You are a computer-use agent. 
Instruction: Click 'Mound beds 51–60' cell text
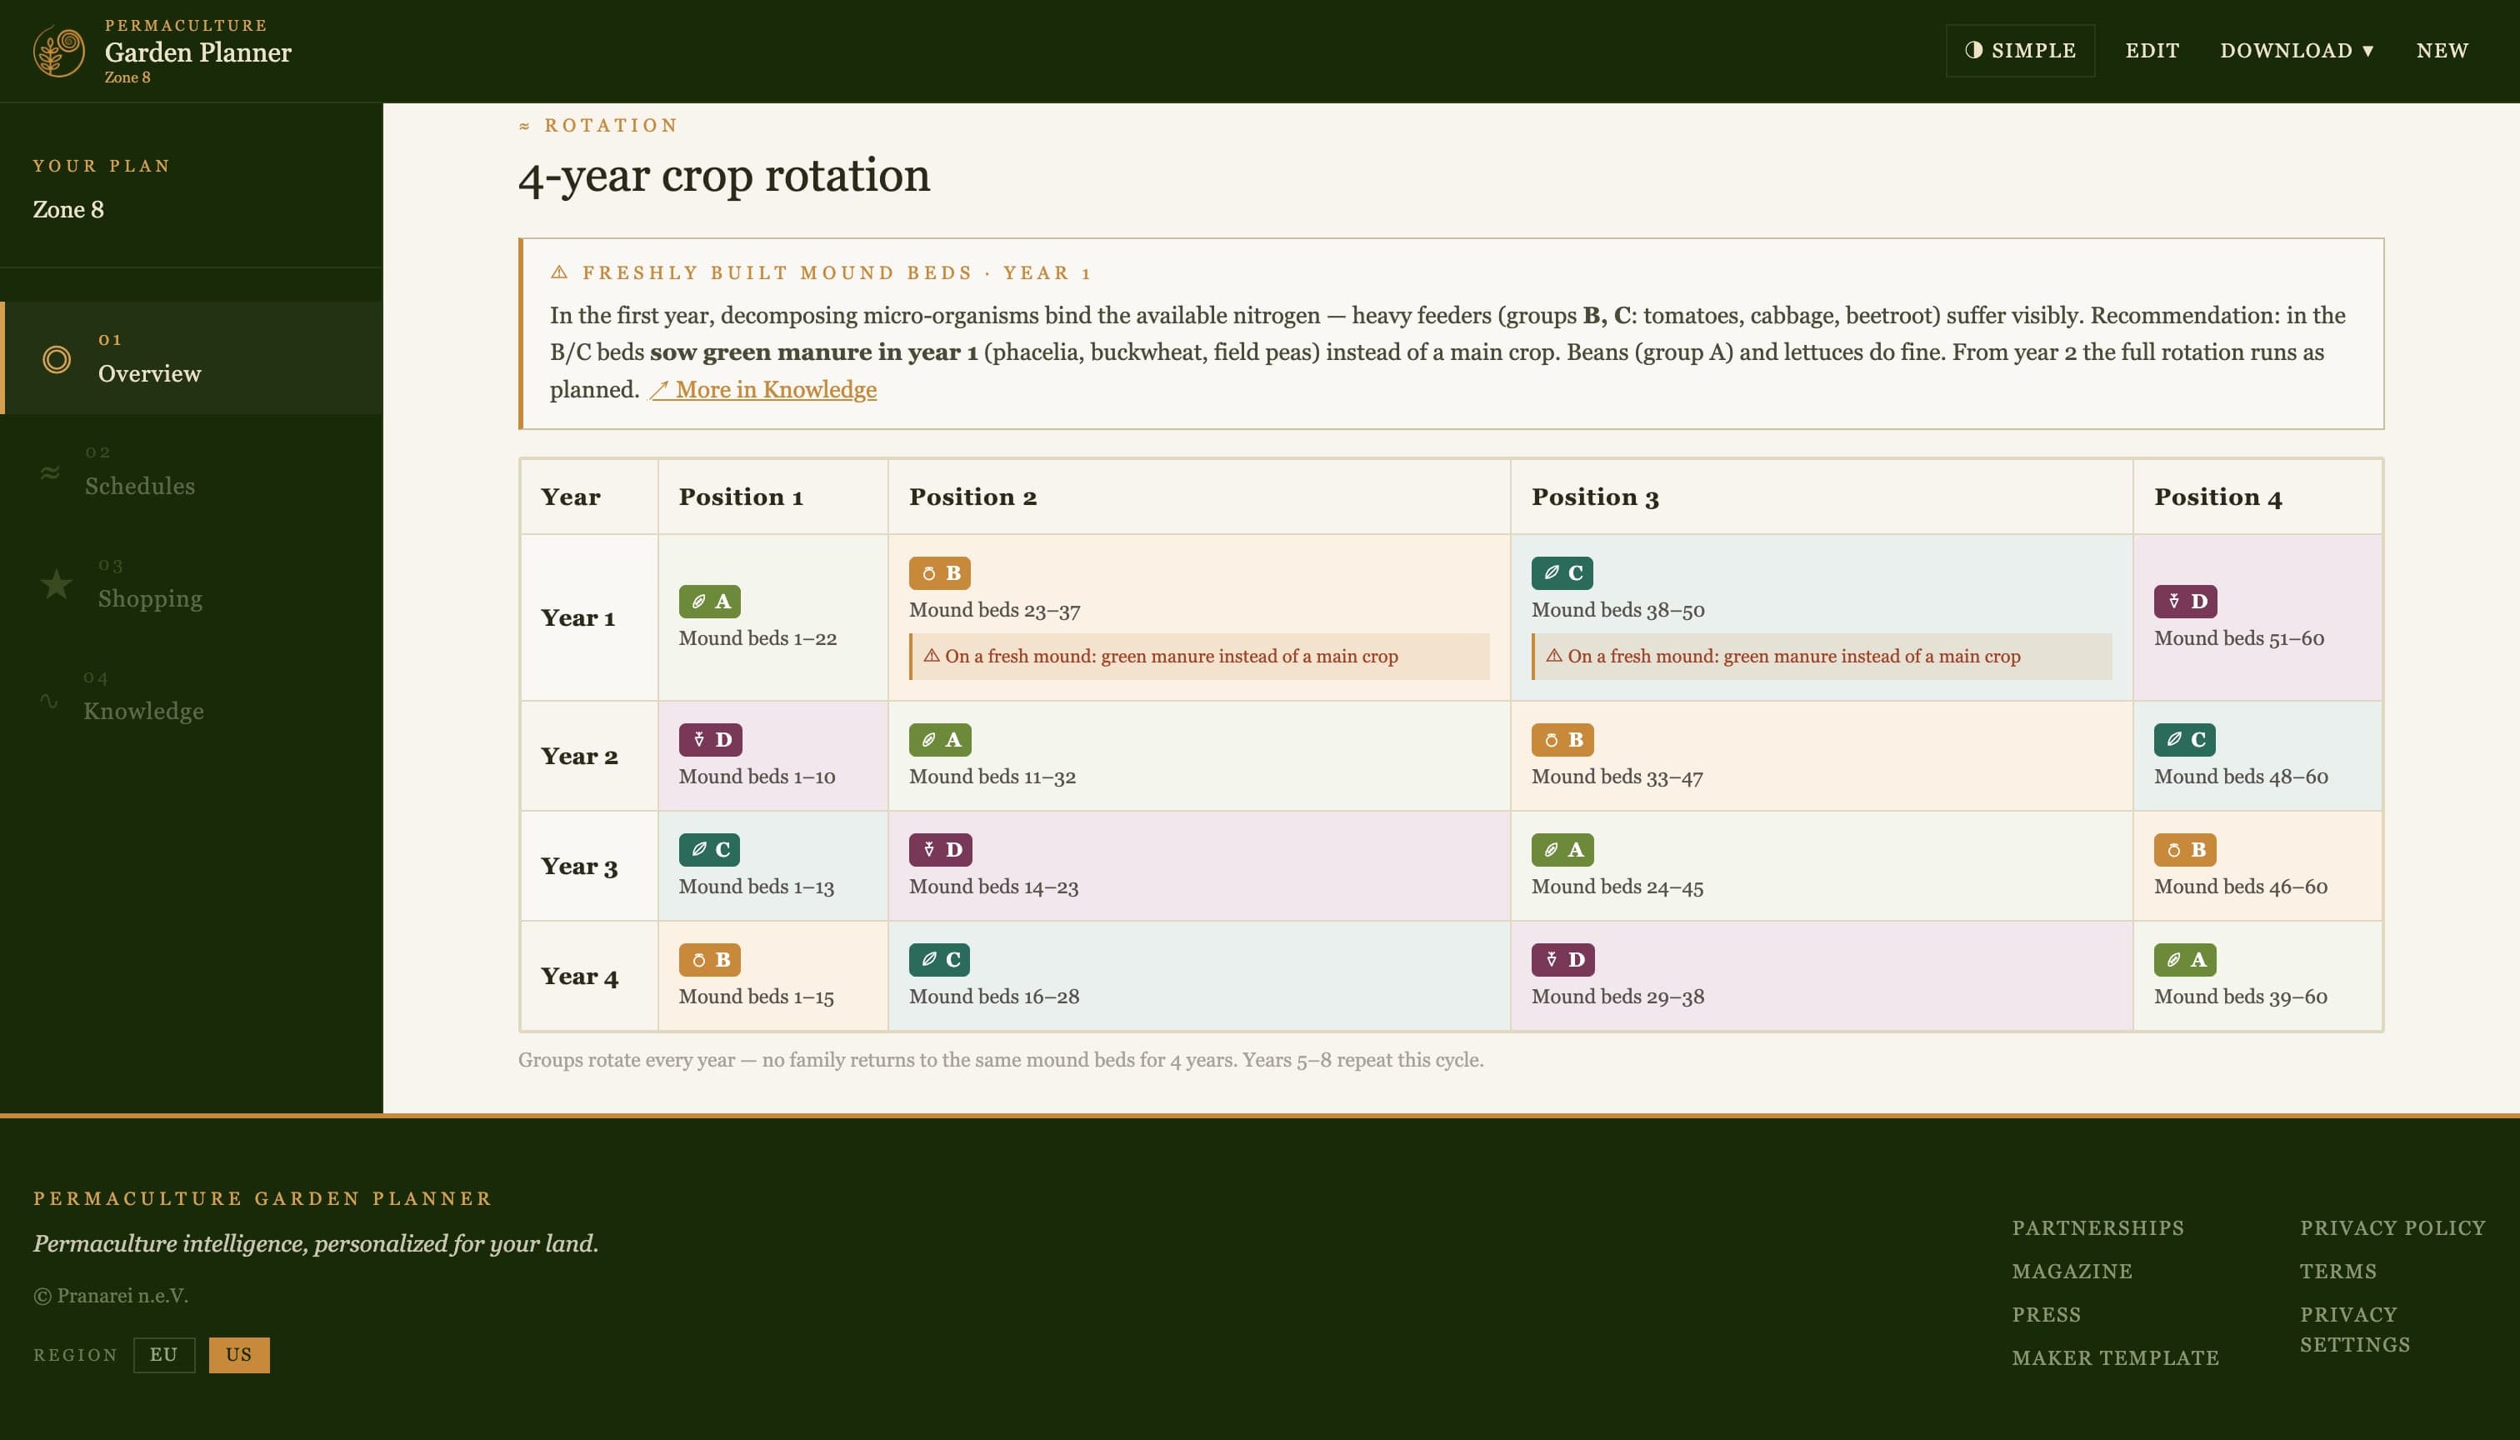[2238, 639]
